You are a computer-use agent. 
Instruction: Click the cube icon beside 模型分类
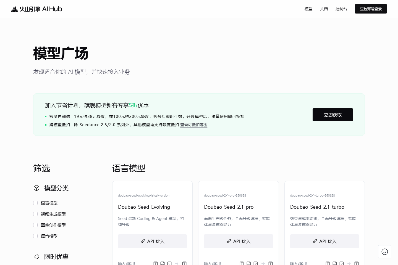[x=36, y=188]
